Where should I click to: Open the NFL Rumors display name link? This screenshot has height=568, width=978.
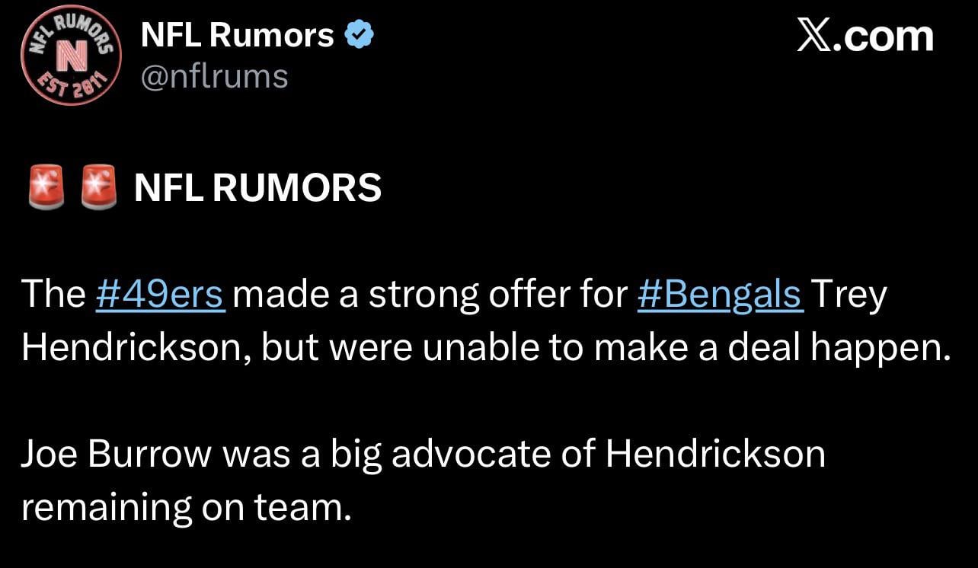(237, 35)
